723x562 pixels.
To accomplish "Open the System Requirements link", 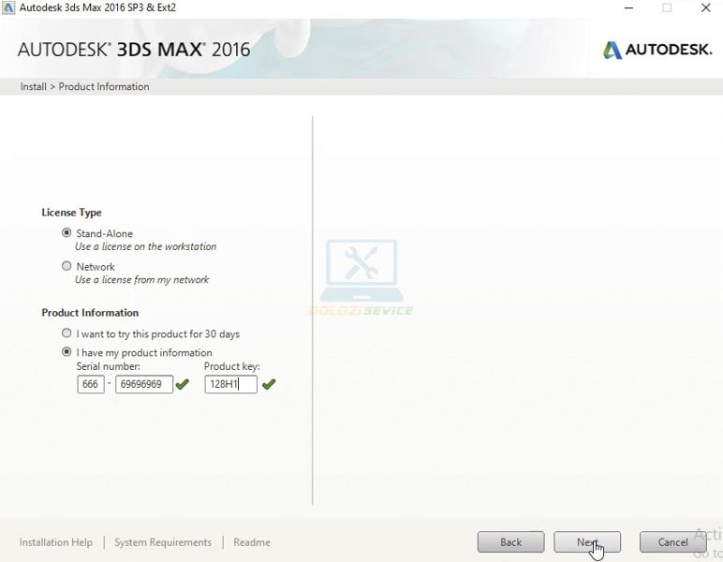I will 163,542.
